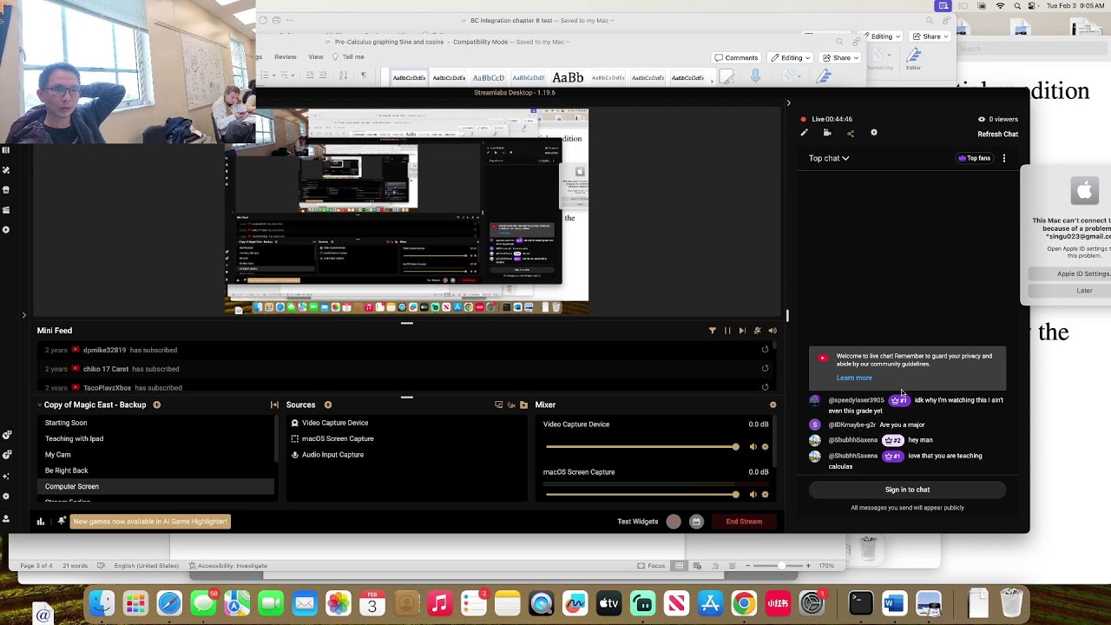The image size is (1111, 625).
Task: Open the Mini Feed filter icon
Action: (713, 331)
